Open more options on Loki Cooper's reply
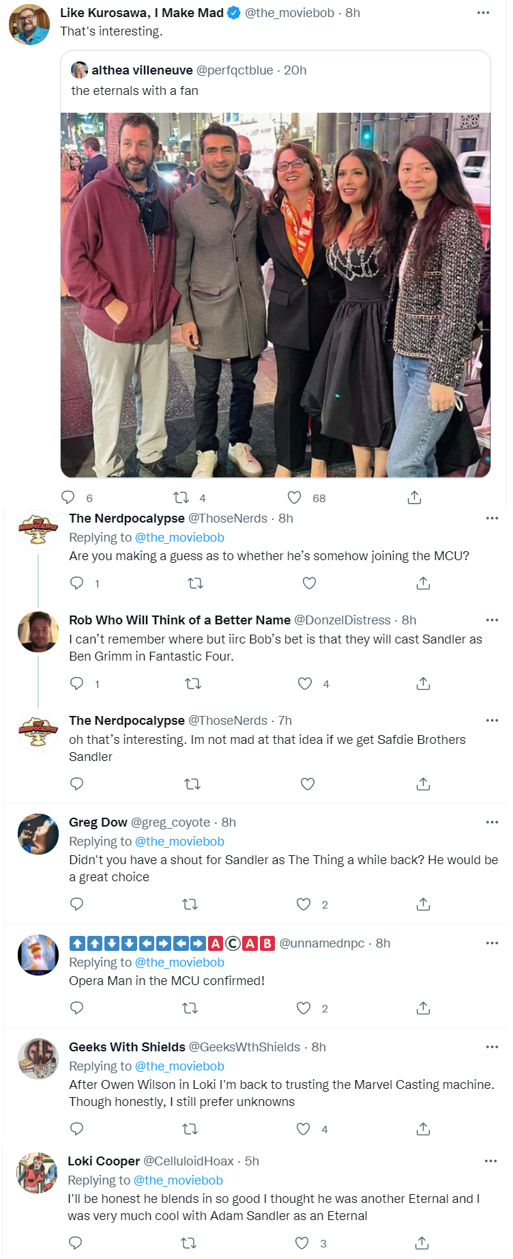The width and height of the screenshot is (513, 1259). (490, 1161)
